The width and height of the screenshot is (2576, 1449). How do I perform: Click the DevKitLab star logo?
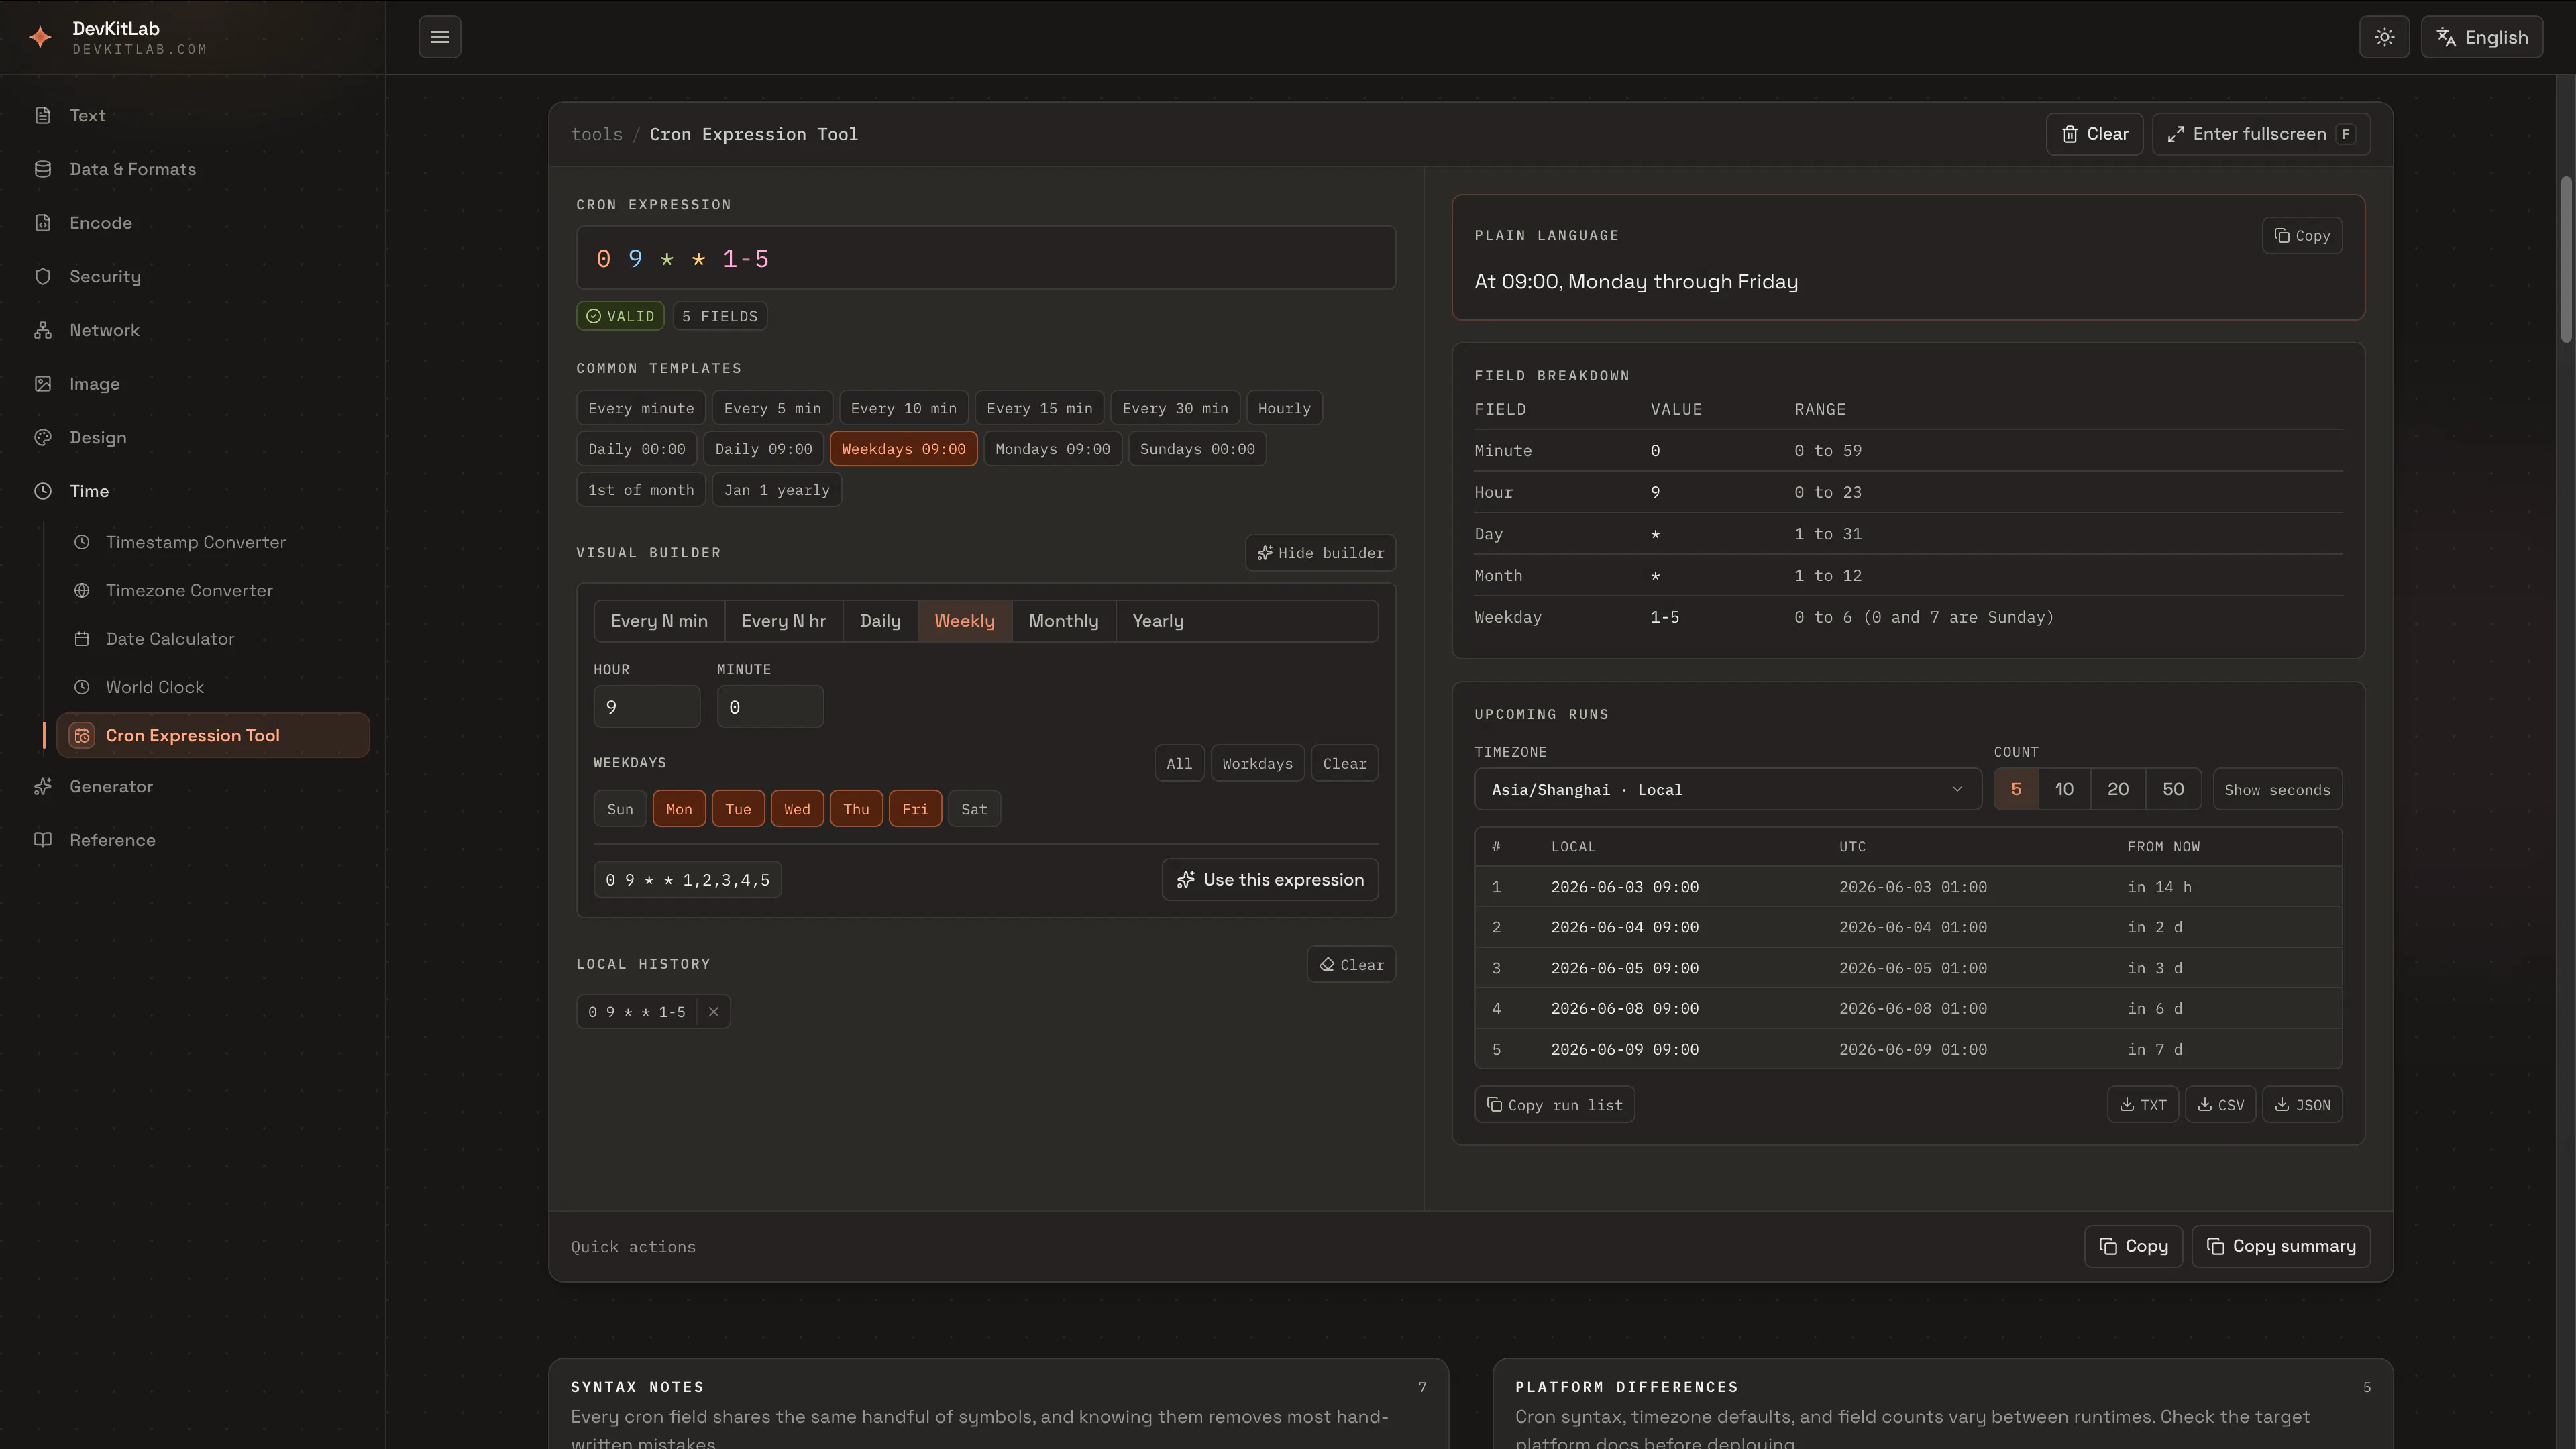(x=40, y=37)
